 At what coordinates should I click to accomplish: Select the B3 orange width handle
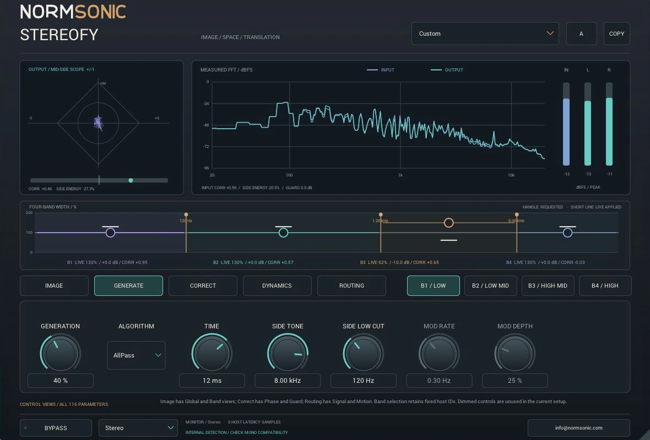point(448,223)
